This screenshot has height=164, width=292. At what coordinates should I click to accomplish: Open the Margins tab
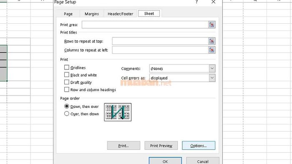tap(92, 14)
